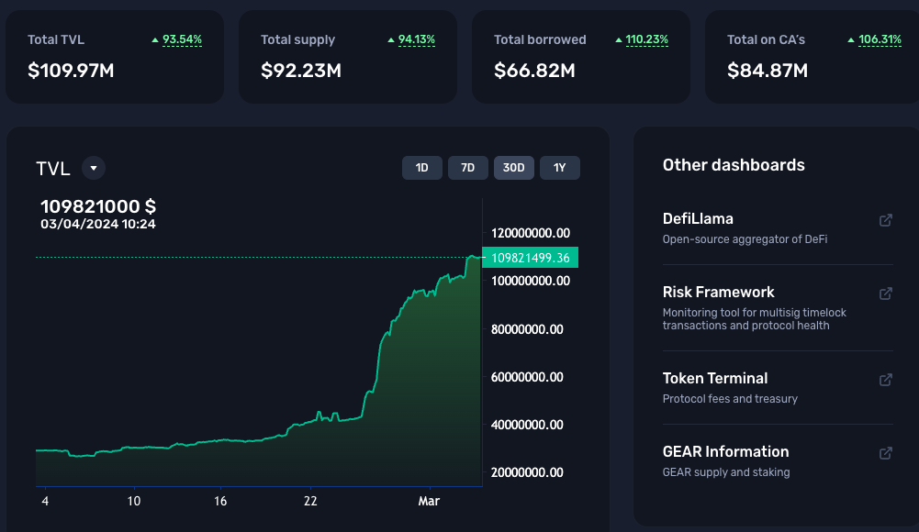Click the Risk Framework external link icon
Screen dimensions: 919x532
[885, 294]
